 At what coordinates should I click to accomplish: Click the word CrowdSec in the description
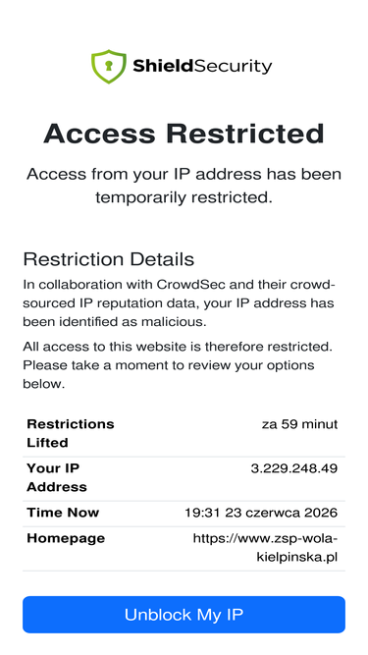[192, 285]
